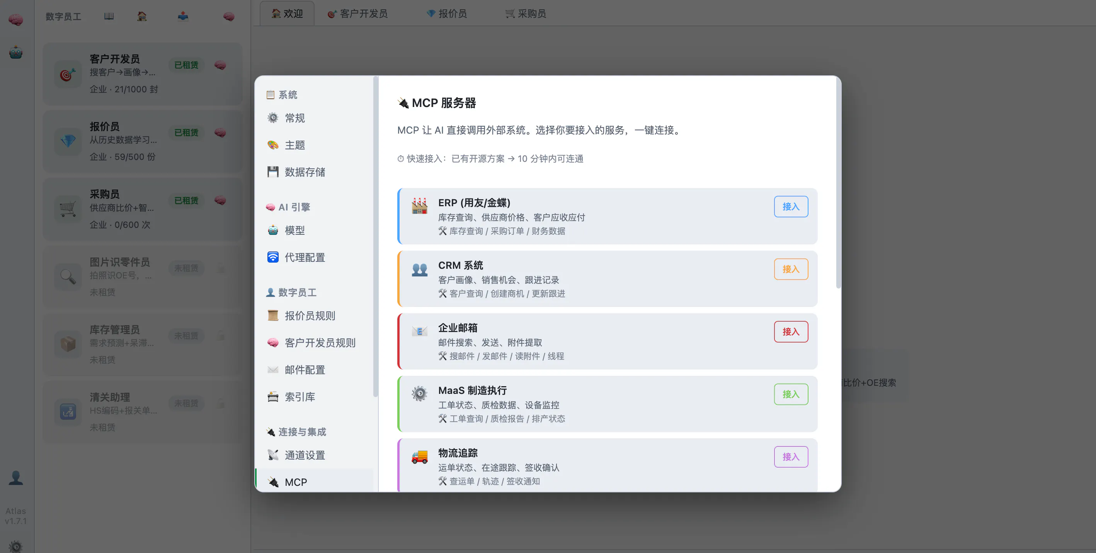The width and height of the screenshot is (1096, 553).
Task: Click the robot icon in far-left rail
Action: 16,52
